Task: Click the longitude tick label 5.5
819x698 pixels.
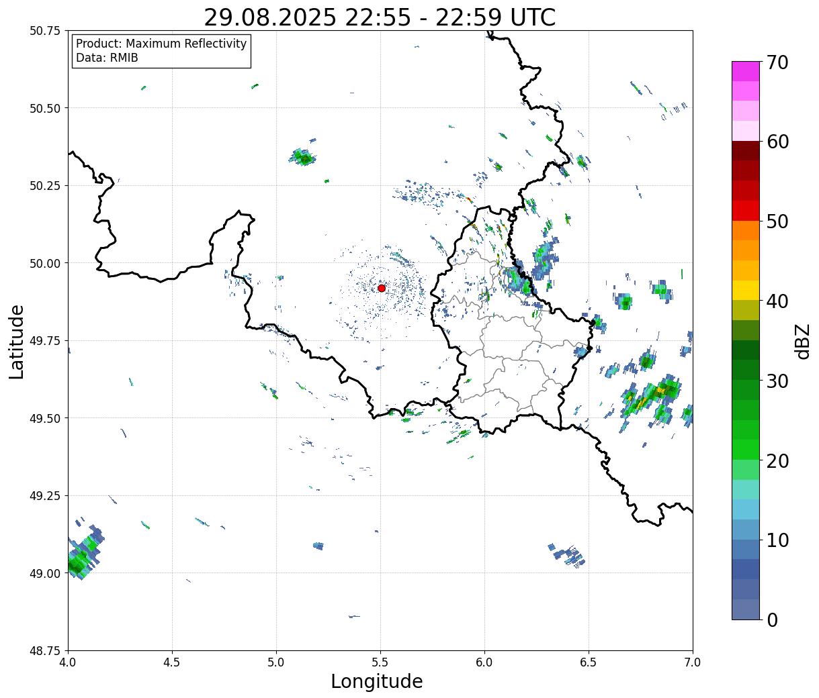Action: [380, 662]
